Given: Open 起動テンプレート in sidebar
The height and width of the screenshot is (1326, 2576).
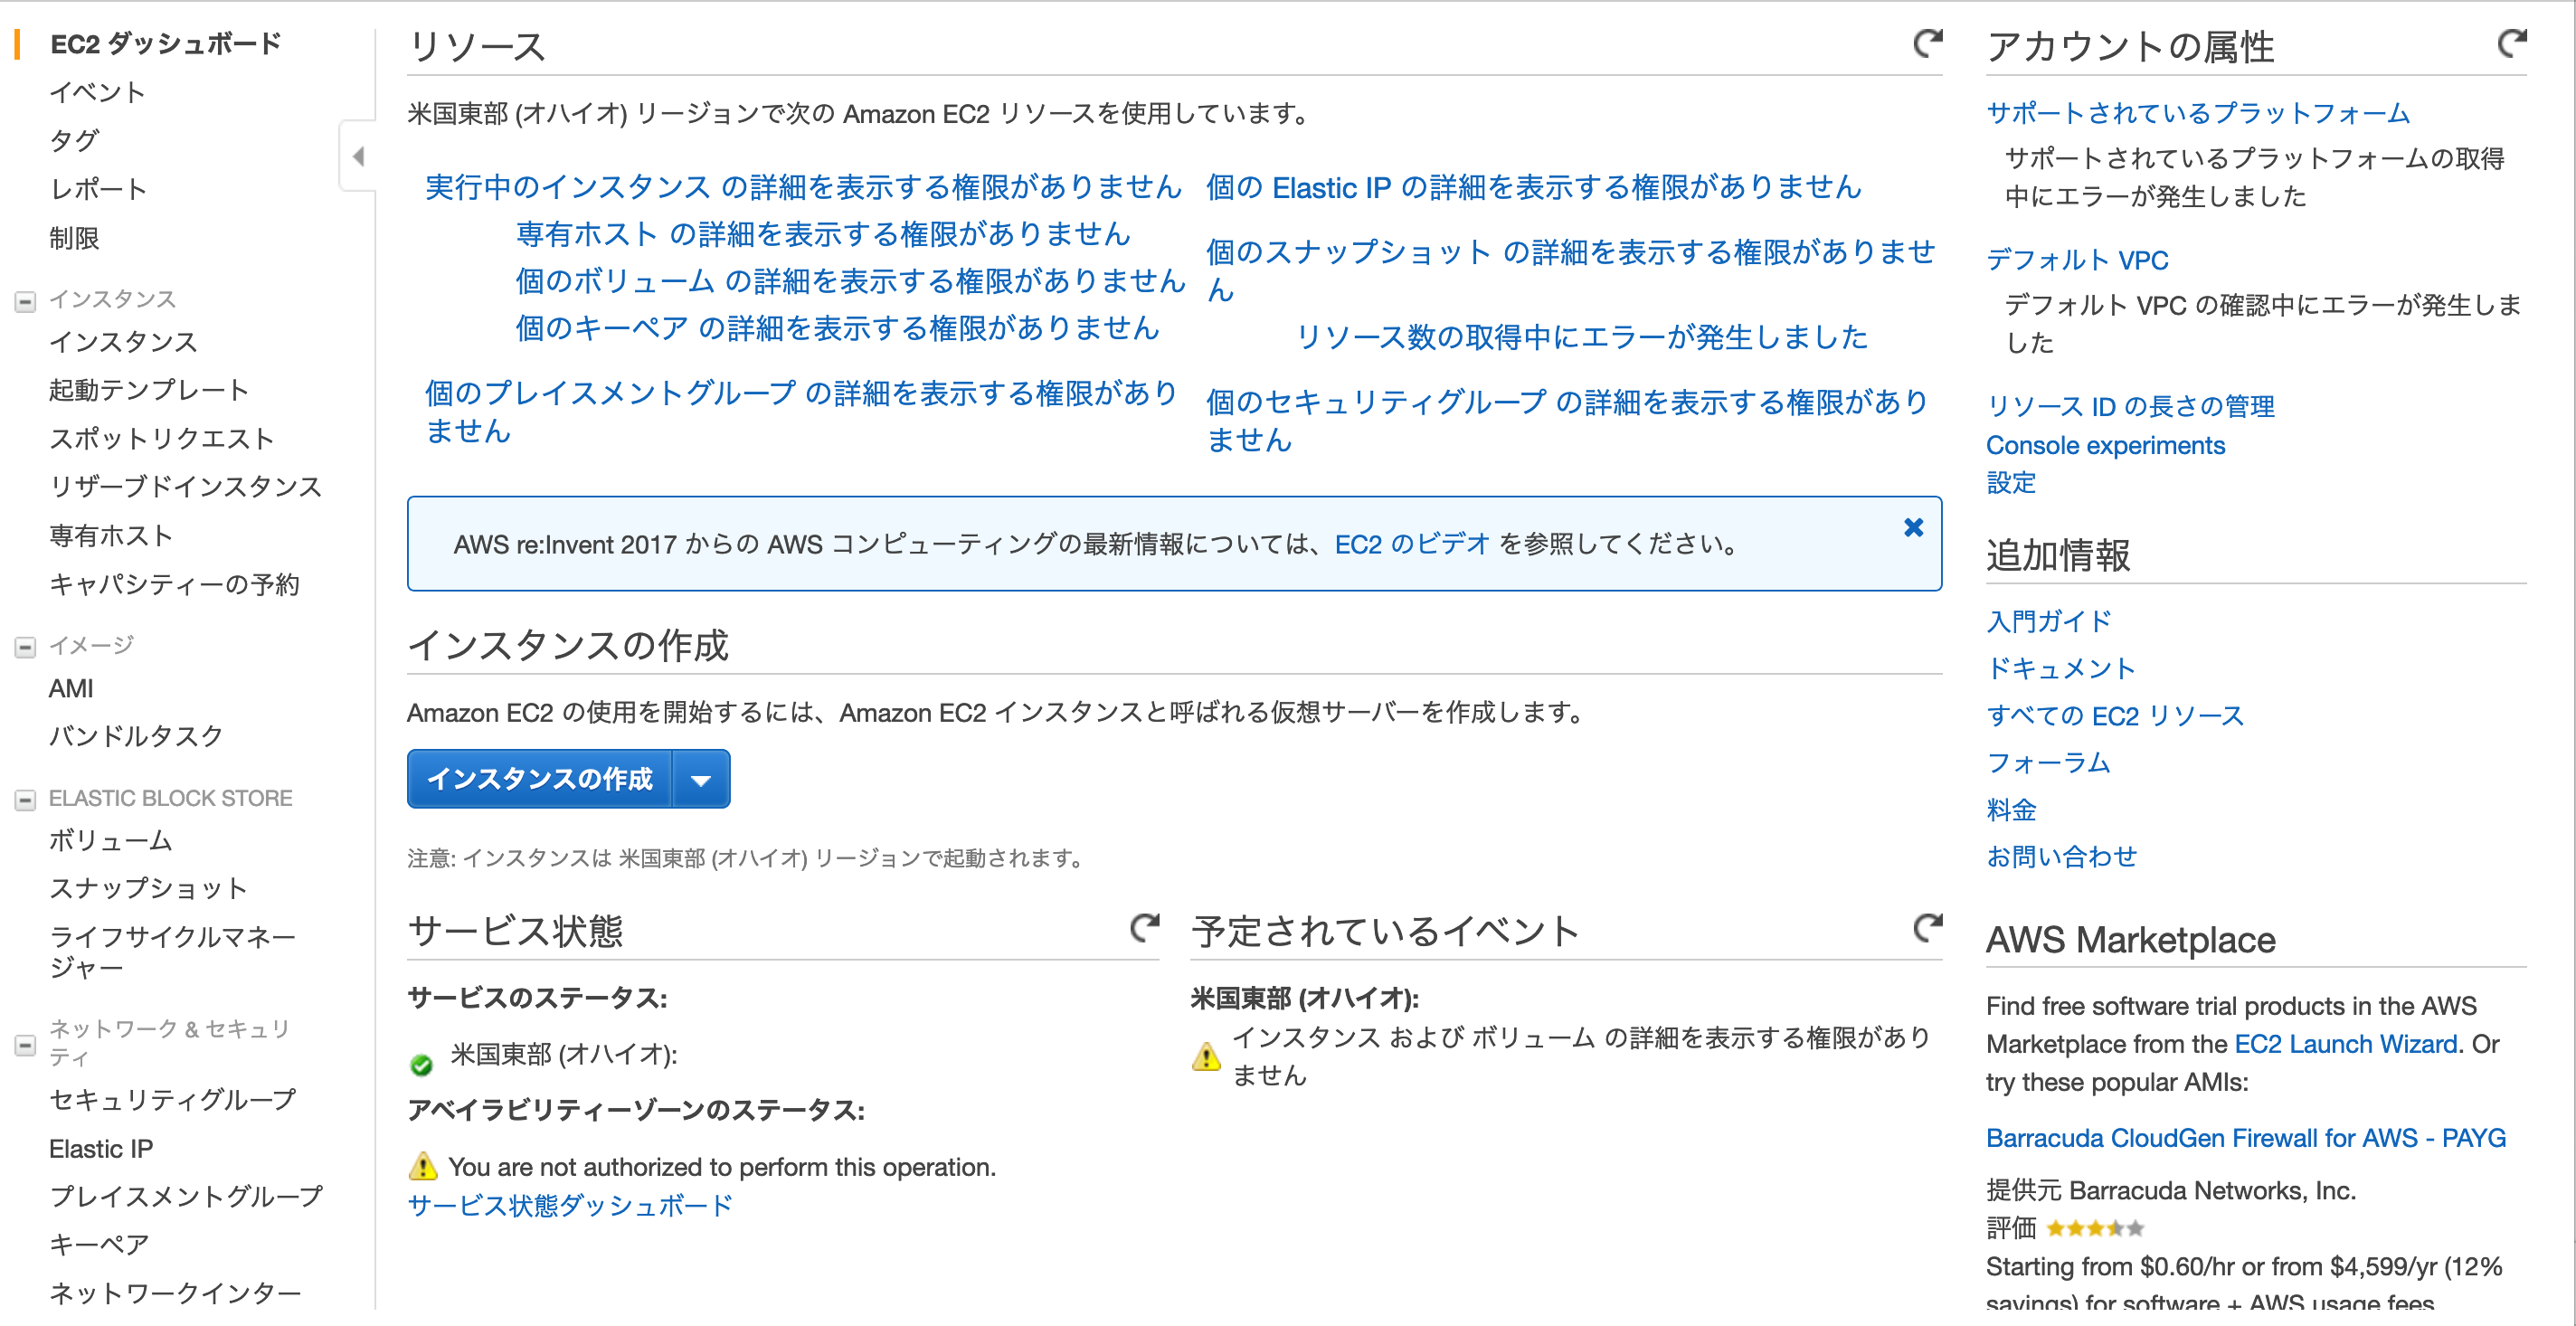Looking at the screenshot, I should [x=149, y=390].
